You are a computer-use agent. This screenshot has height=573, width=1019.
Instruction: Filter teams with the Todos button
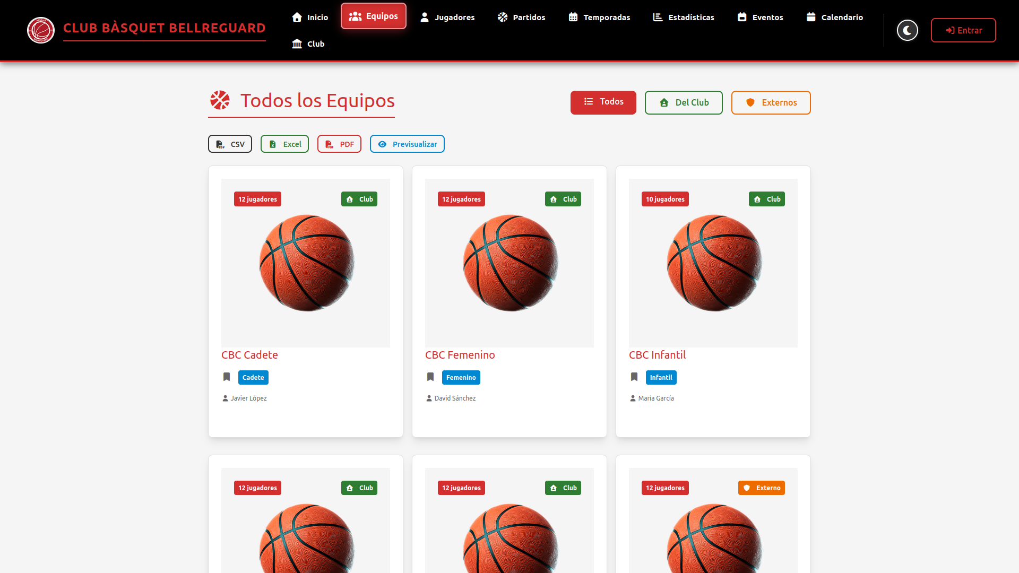(x=603, y=102)
